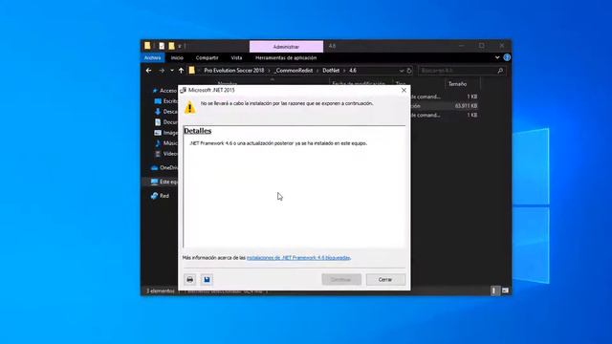This screenshot has width=612, height=344.
Task: Click the new folder quick access icon
Action: click(171, 46)
